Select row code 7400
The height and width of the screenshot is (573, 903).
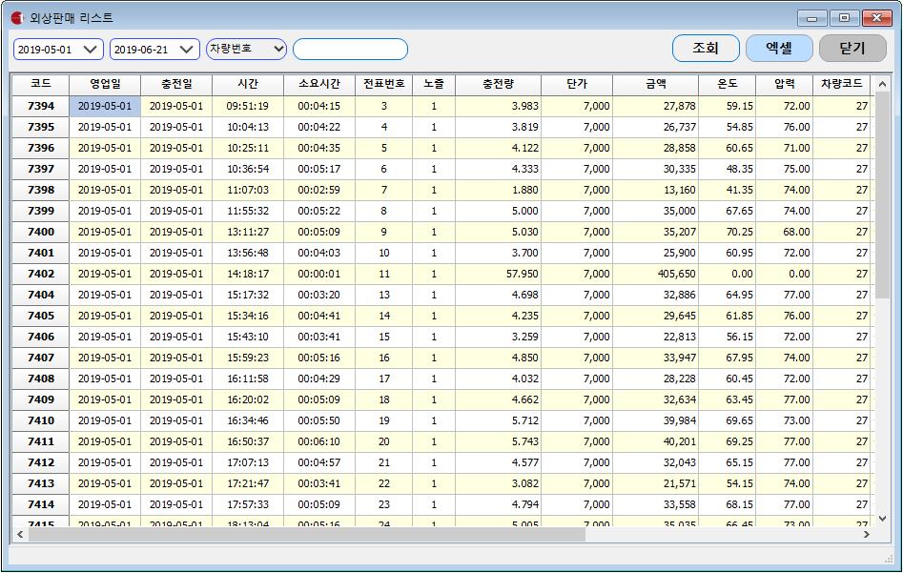pyautogui.click(x=41, y=232)
